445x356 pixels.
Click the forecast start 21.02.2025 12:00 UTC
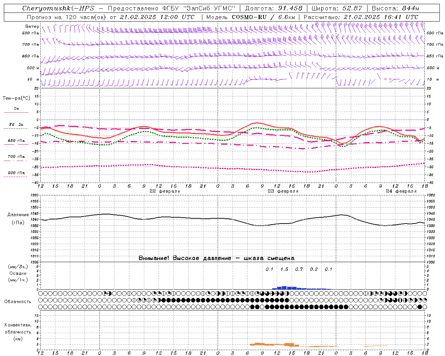157,17
